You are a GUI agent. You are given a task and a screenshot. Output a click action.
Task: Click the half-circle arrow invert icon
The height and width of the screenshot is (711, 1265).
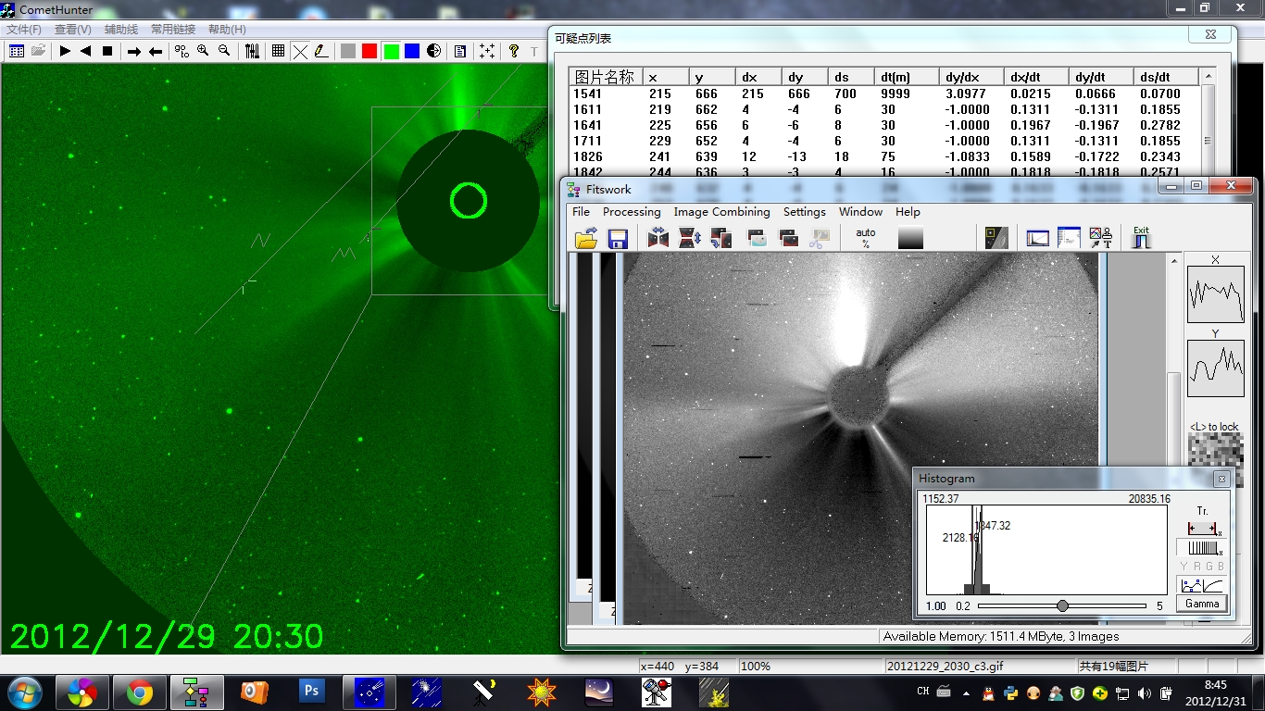point(433,51)
